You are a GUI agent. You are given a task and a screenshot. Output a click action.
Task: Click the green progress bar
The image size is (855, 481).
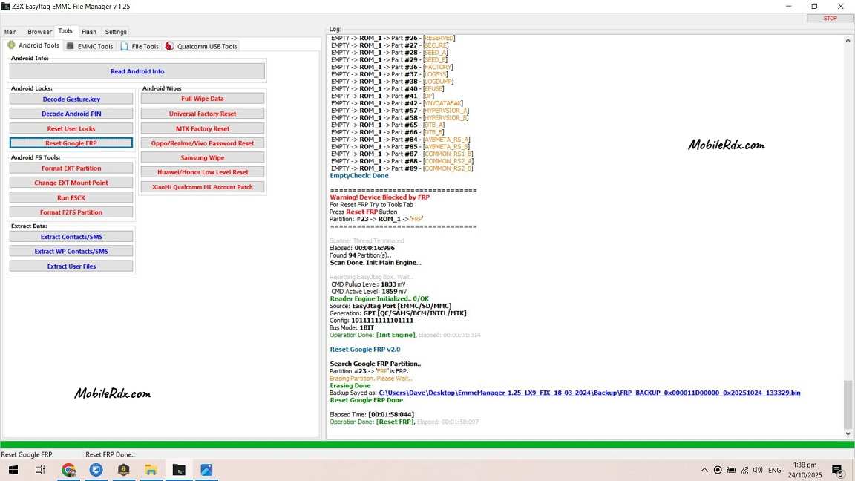[x=427, y=445]
